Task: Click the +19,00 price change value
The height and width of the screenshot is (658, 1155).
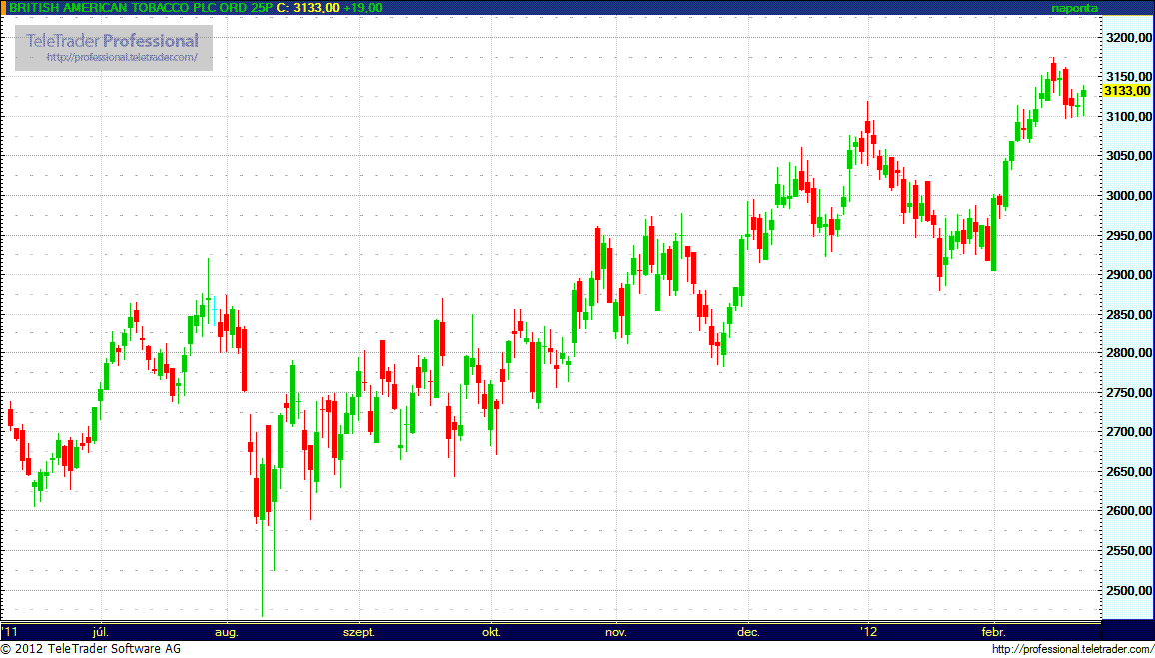Action: [363, 7]
